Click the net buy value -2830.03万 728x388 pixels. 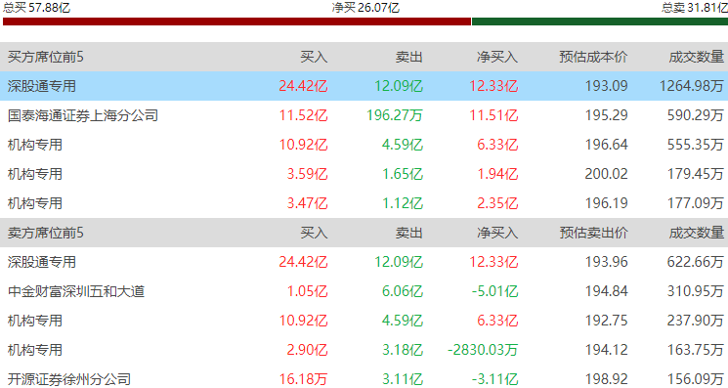[x=483, y=350]
